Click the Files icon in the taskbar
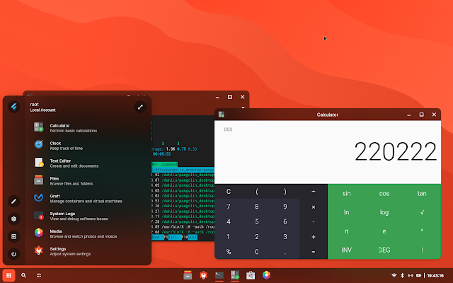 188,275
